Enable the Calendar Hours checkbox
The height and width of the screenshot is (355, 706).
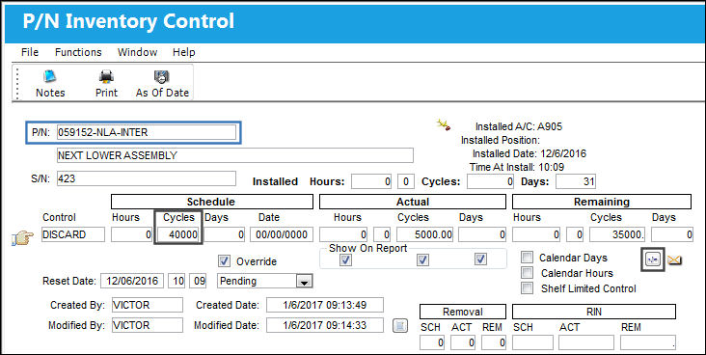pos(527,273)
